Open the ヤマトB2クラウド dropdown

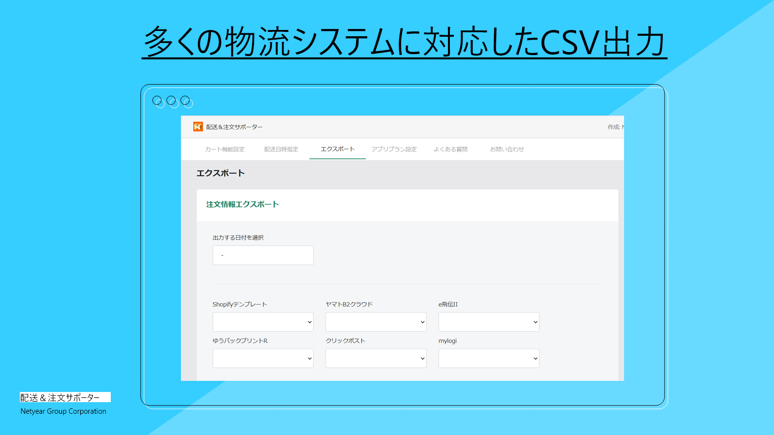click(x=376, y=322)
